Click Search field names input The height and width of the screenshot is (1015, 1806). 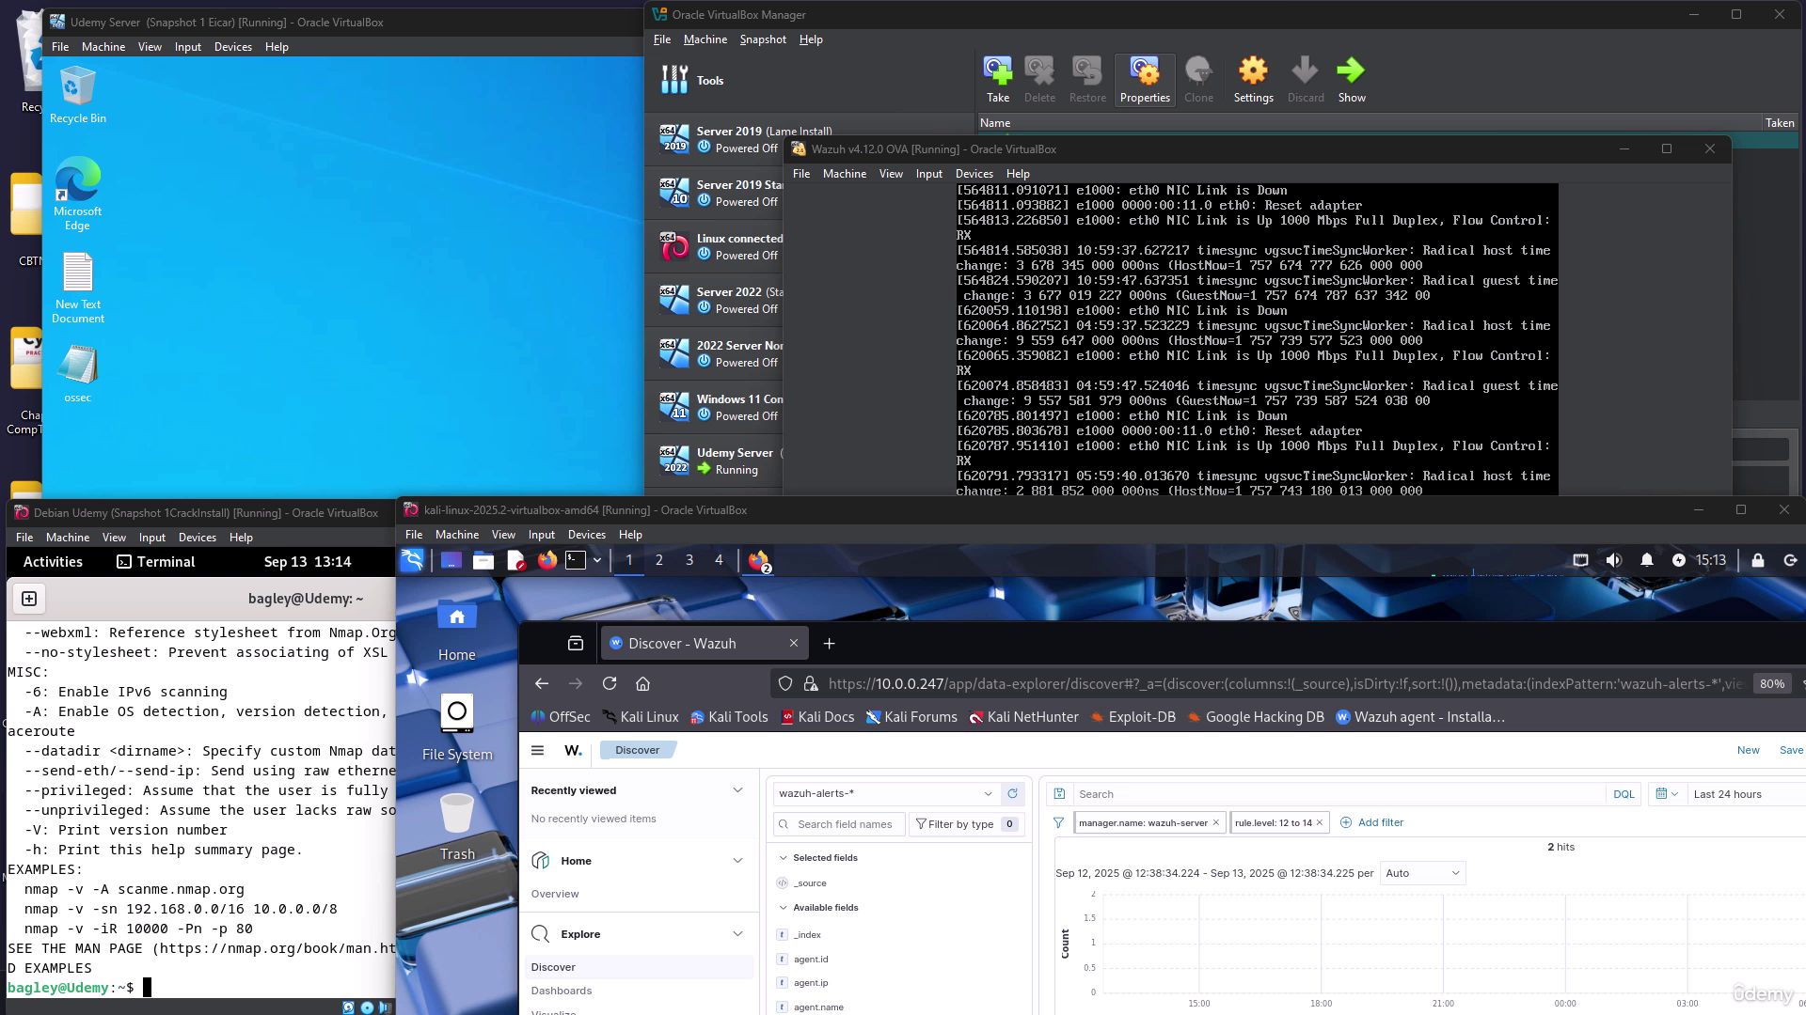tap(839, 824)
